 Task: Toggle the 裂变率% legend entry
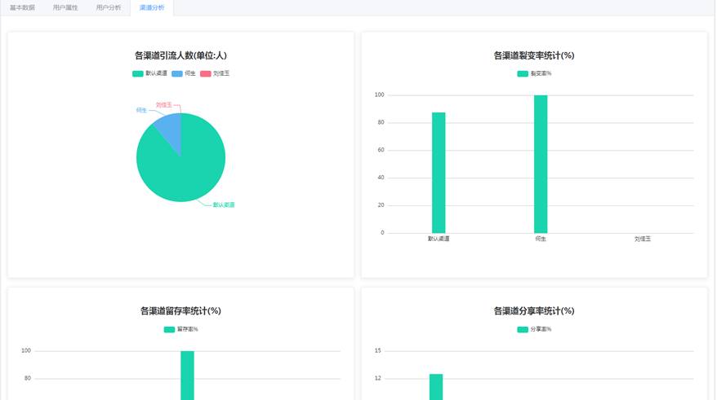pos(534,73)
